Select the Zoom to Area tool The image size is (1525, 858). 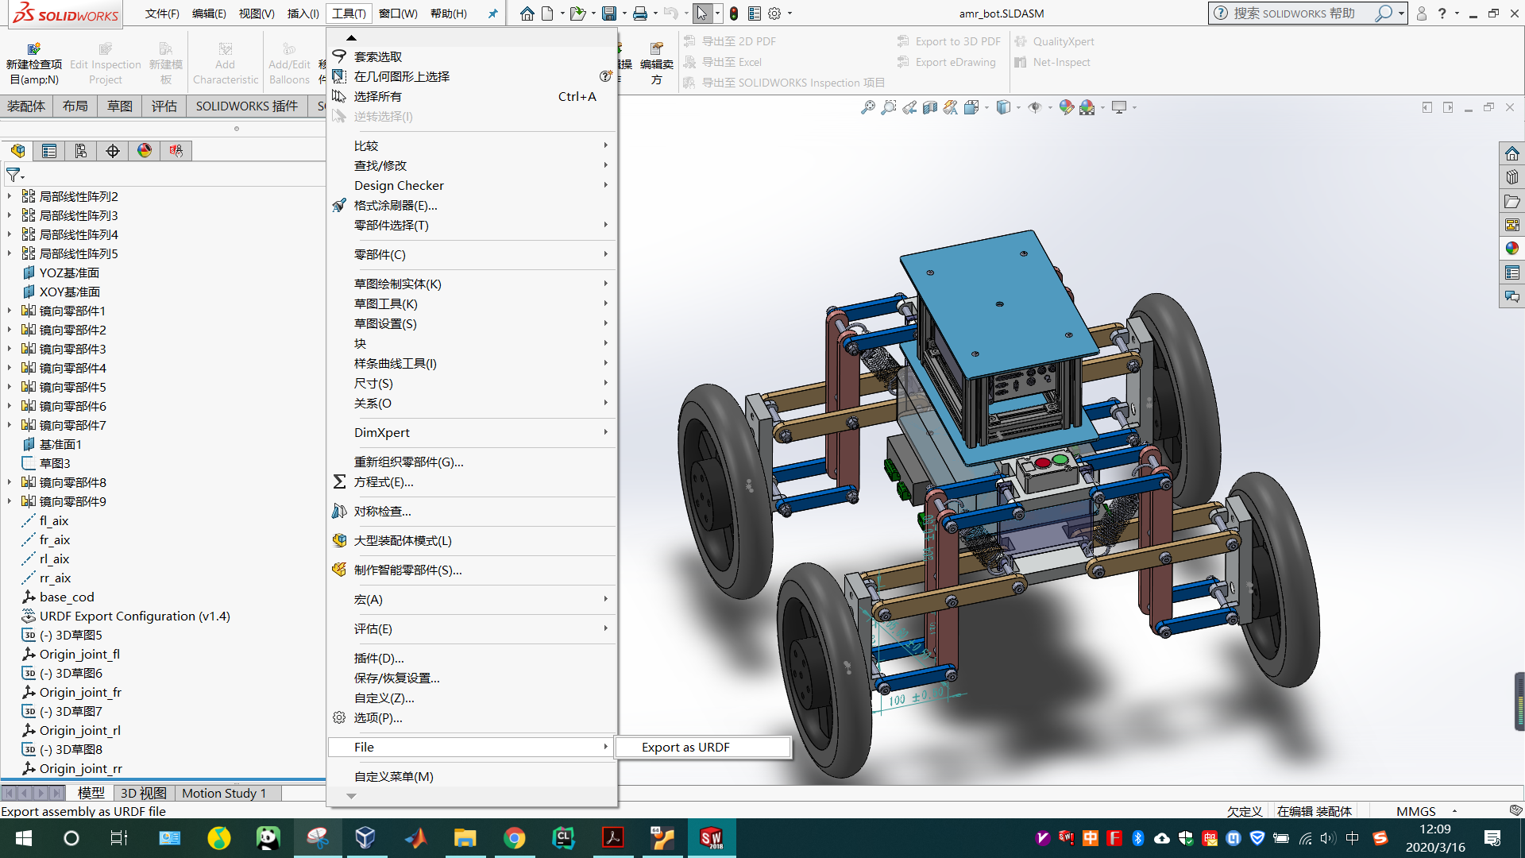pyautogui.click(x=889, y=107)
